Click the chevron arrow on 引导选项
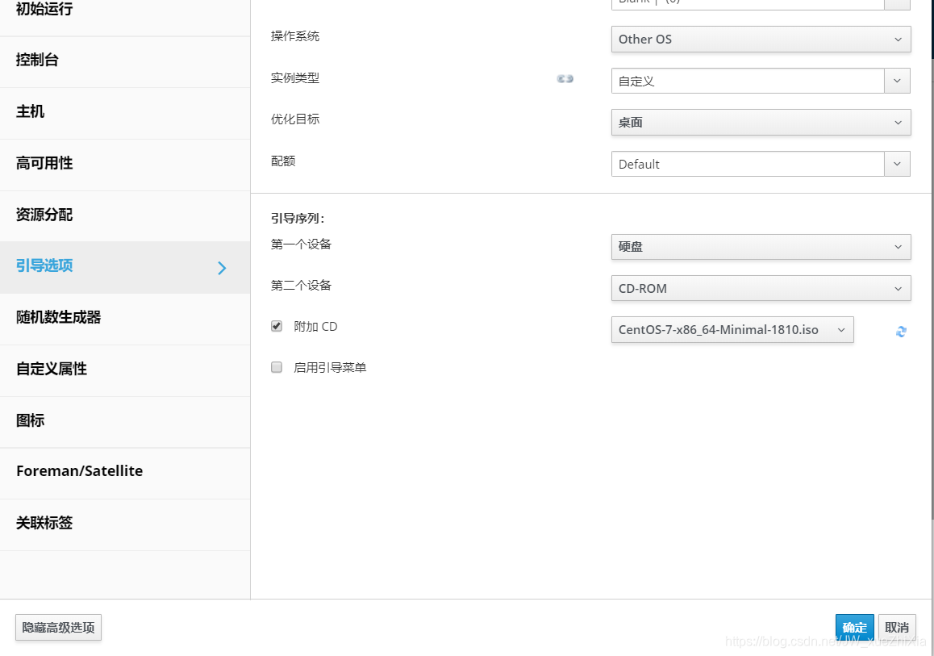 point(222,268)
